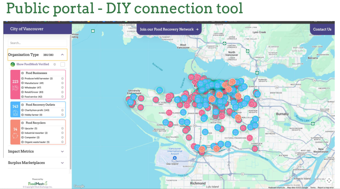
Task: Hide Charity/non-profit markers via eye icon
Action: tap(23, 110)
